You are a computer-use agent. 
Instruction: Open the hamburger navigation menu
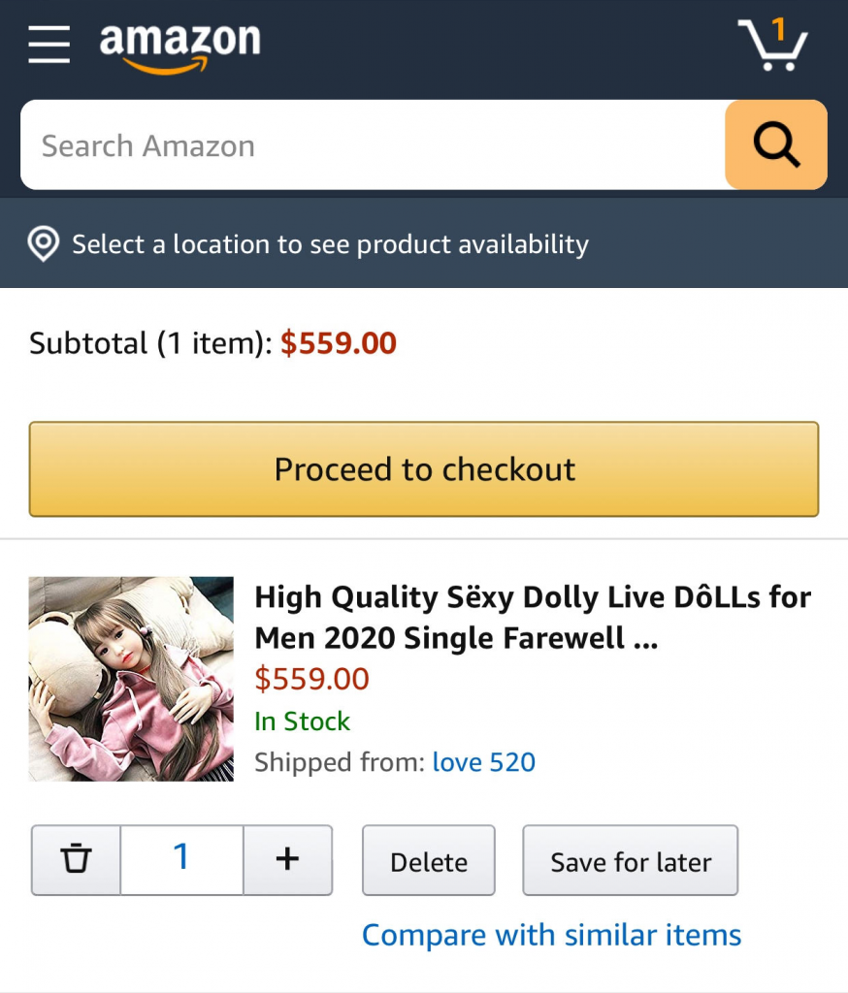pos(49,45)
